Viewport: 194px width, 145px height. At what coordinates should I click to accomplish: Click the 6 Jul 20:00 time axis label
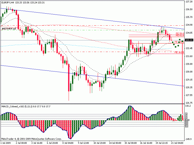(x=52, y=143)
